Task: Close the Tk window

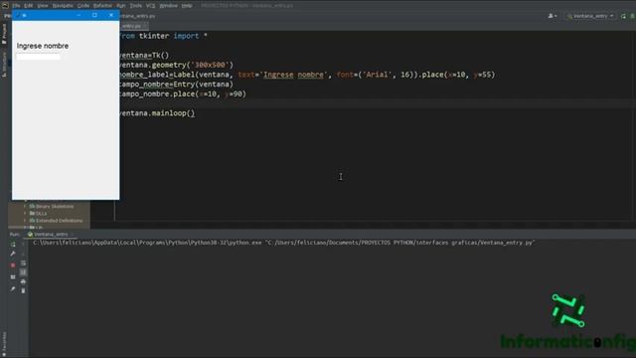Action: click(111, 16)
